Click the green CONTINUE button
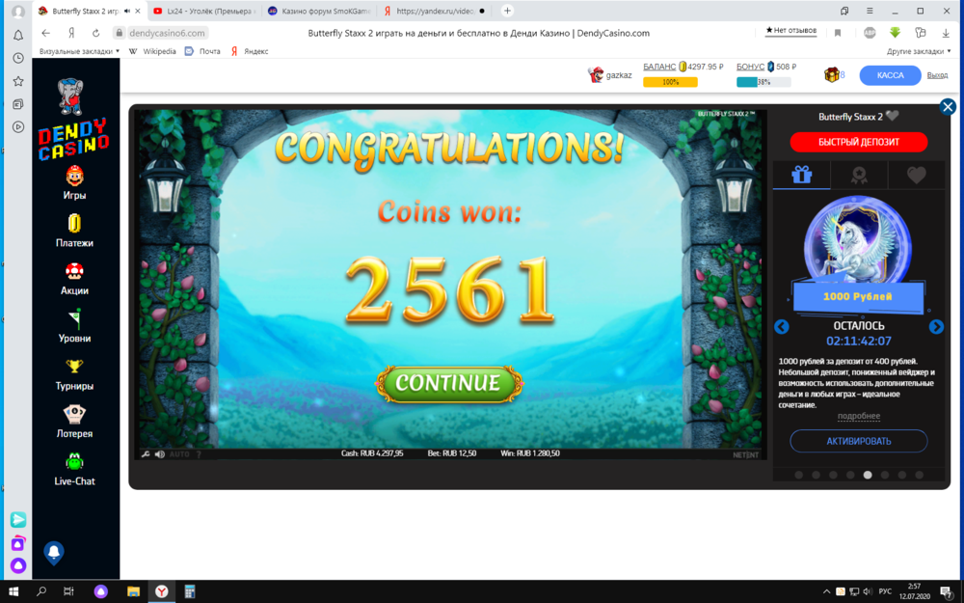The height and width of the screenshot is (603, 964). 449,383
